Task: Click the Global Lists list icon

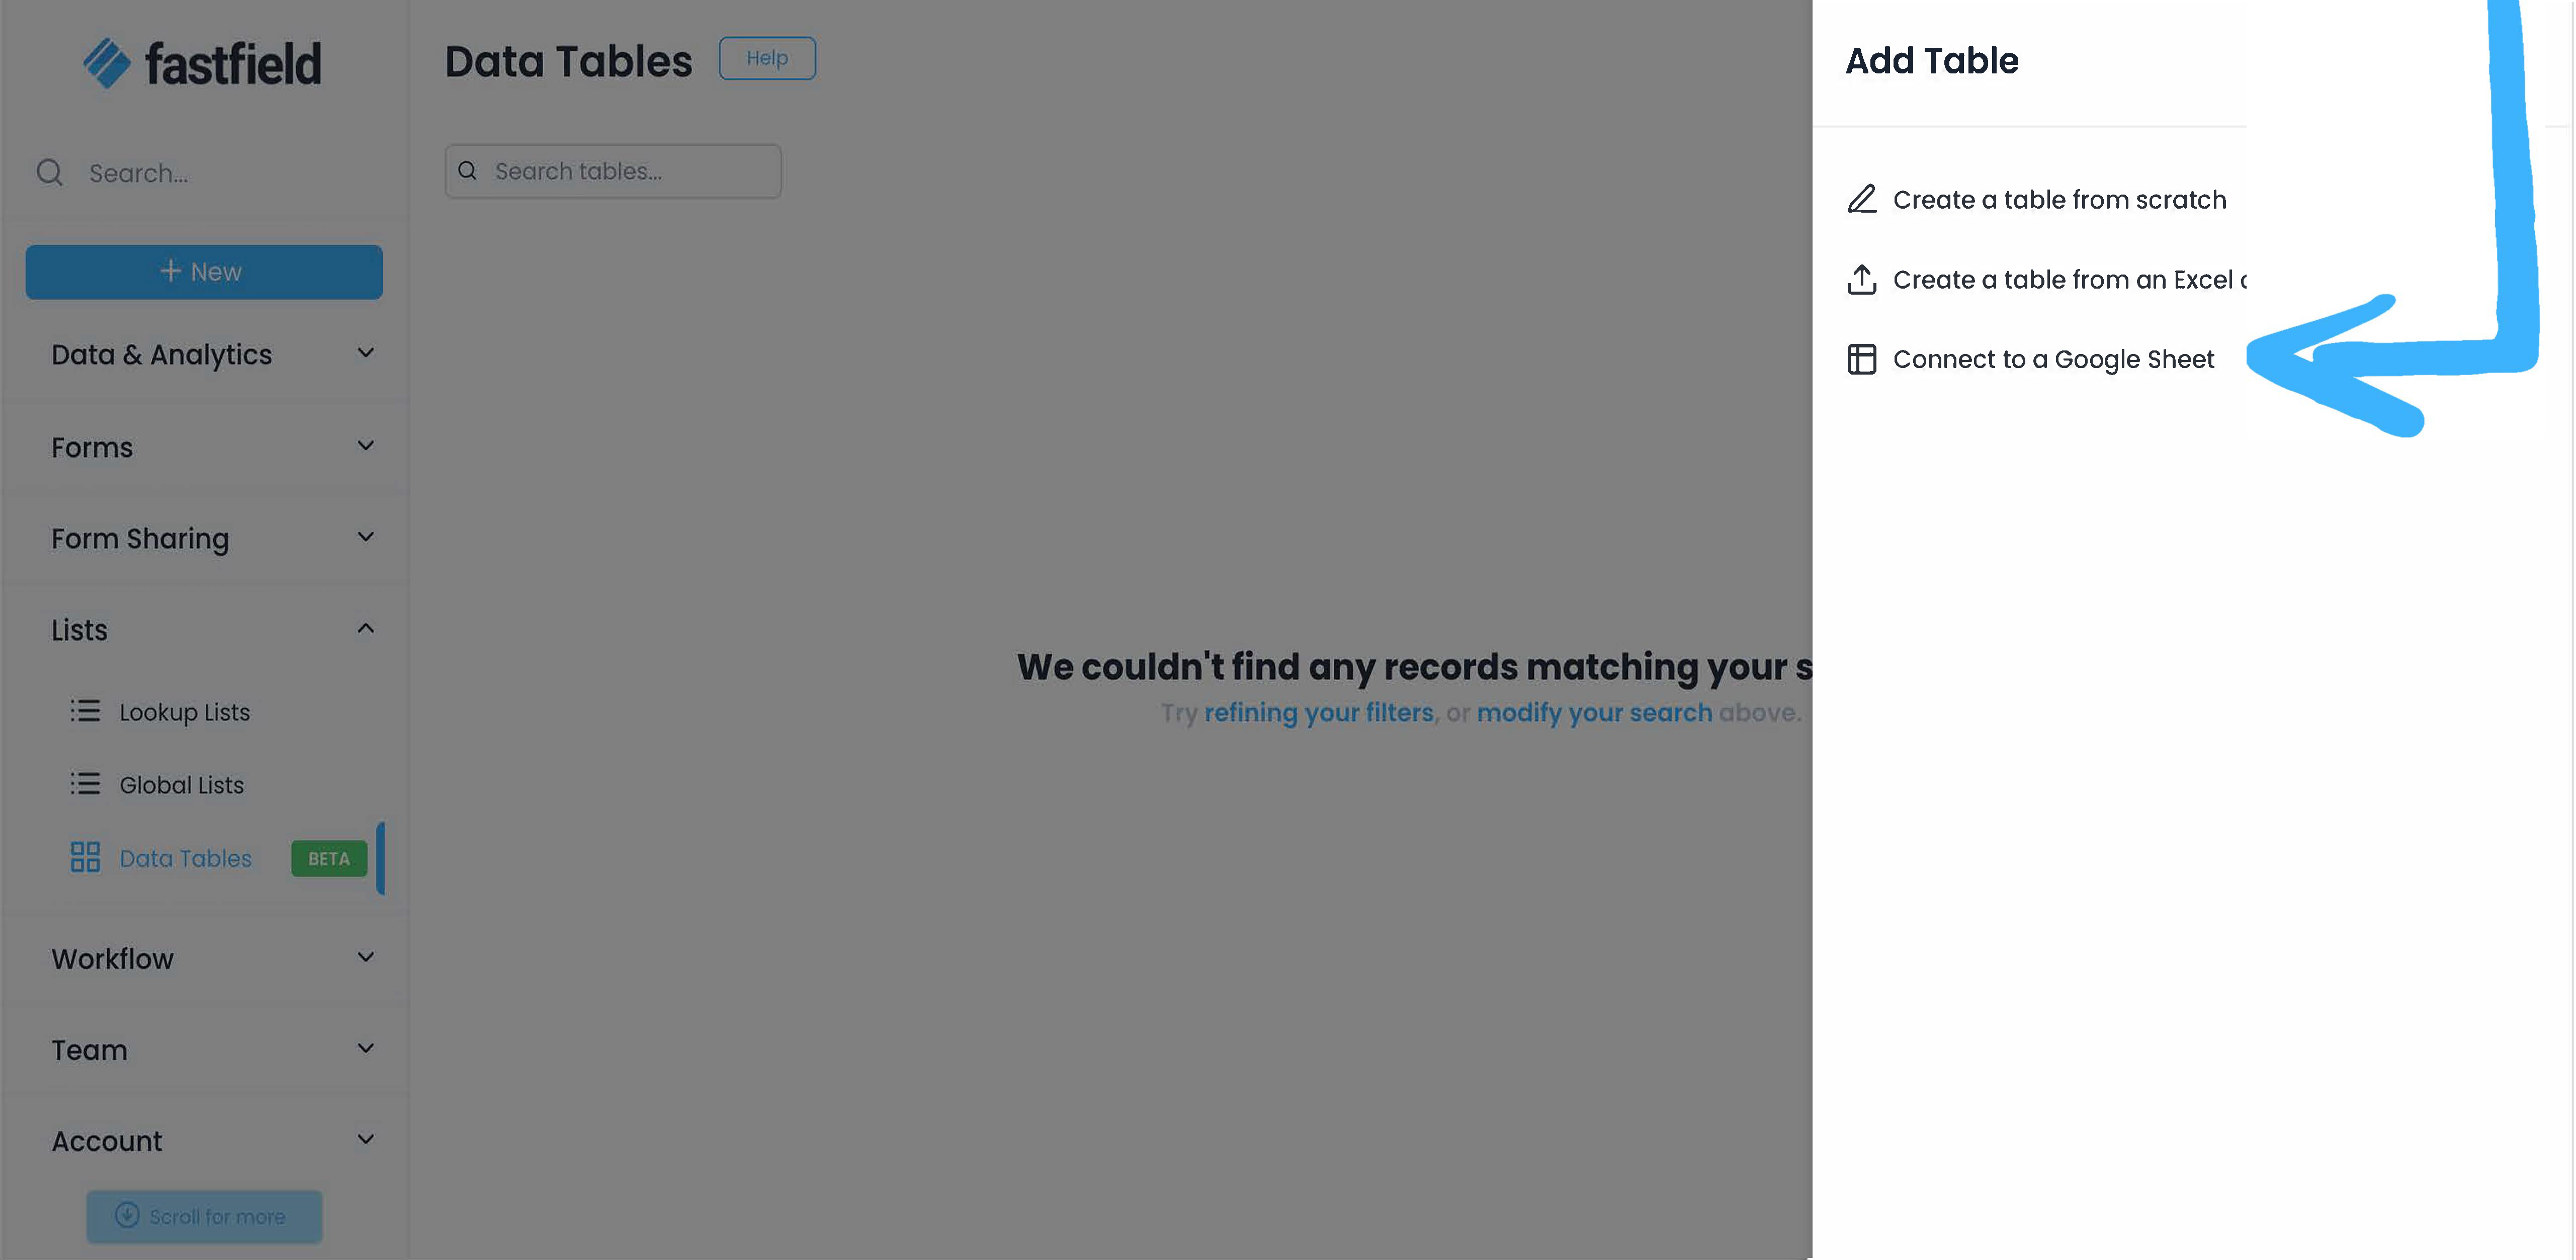Action: [x=85, y=784]
